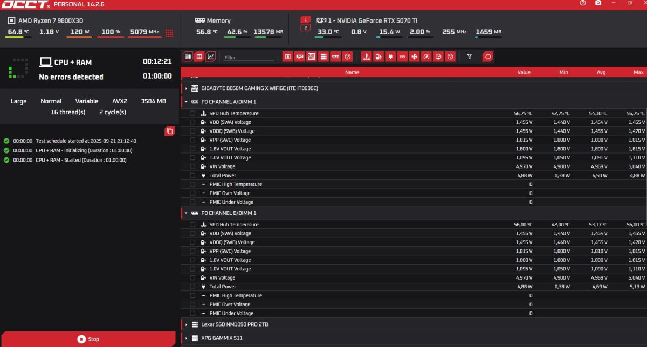
Task: Toggle the unknown hardware group filter icon
Action: point(347,57)
